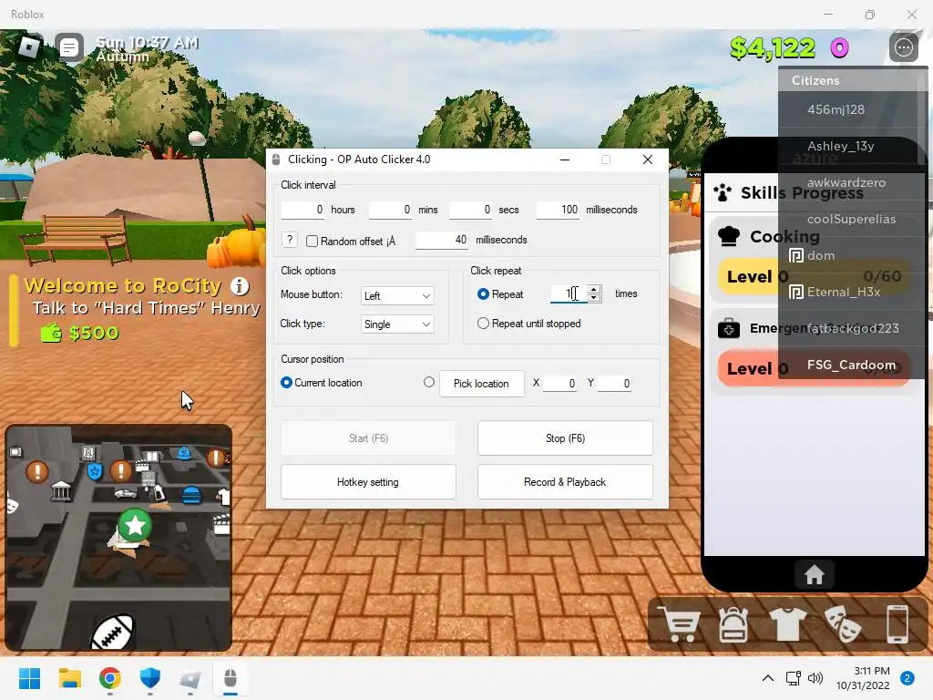Click the Pick location button
The image size is (933, 700).
coord(481,384)
